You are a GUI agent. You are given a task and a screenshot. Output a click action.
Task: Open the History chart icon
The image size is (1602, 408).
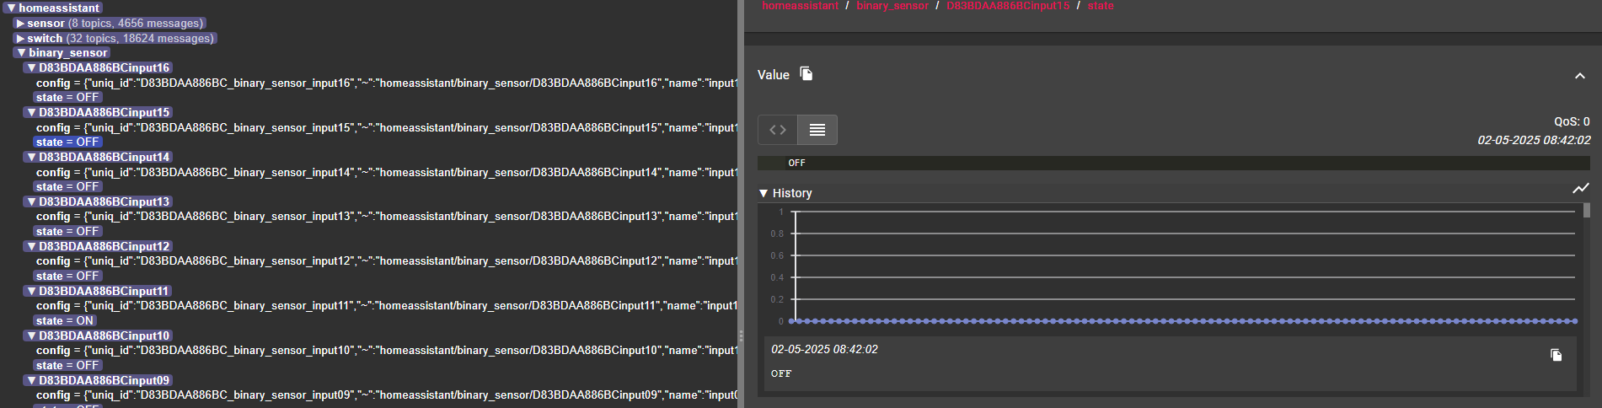coord(1580,189)
